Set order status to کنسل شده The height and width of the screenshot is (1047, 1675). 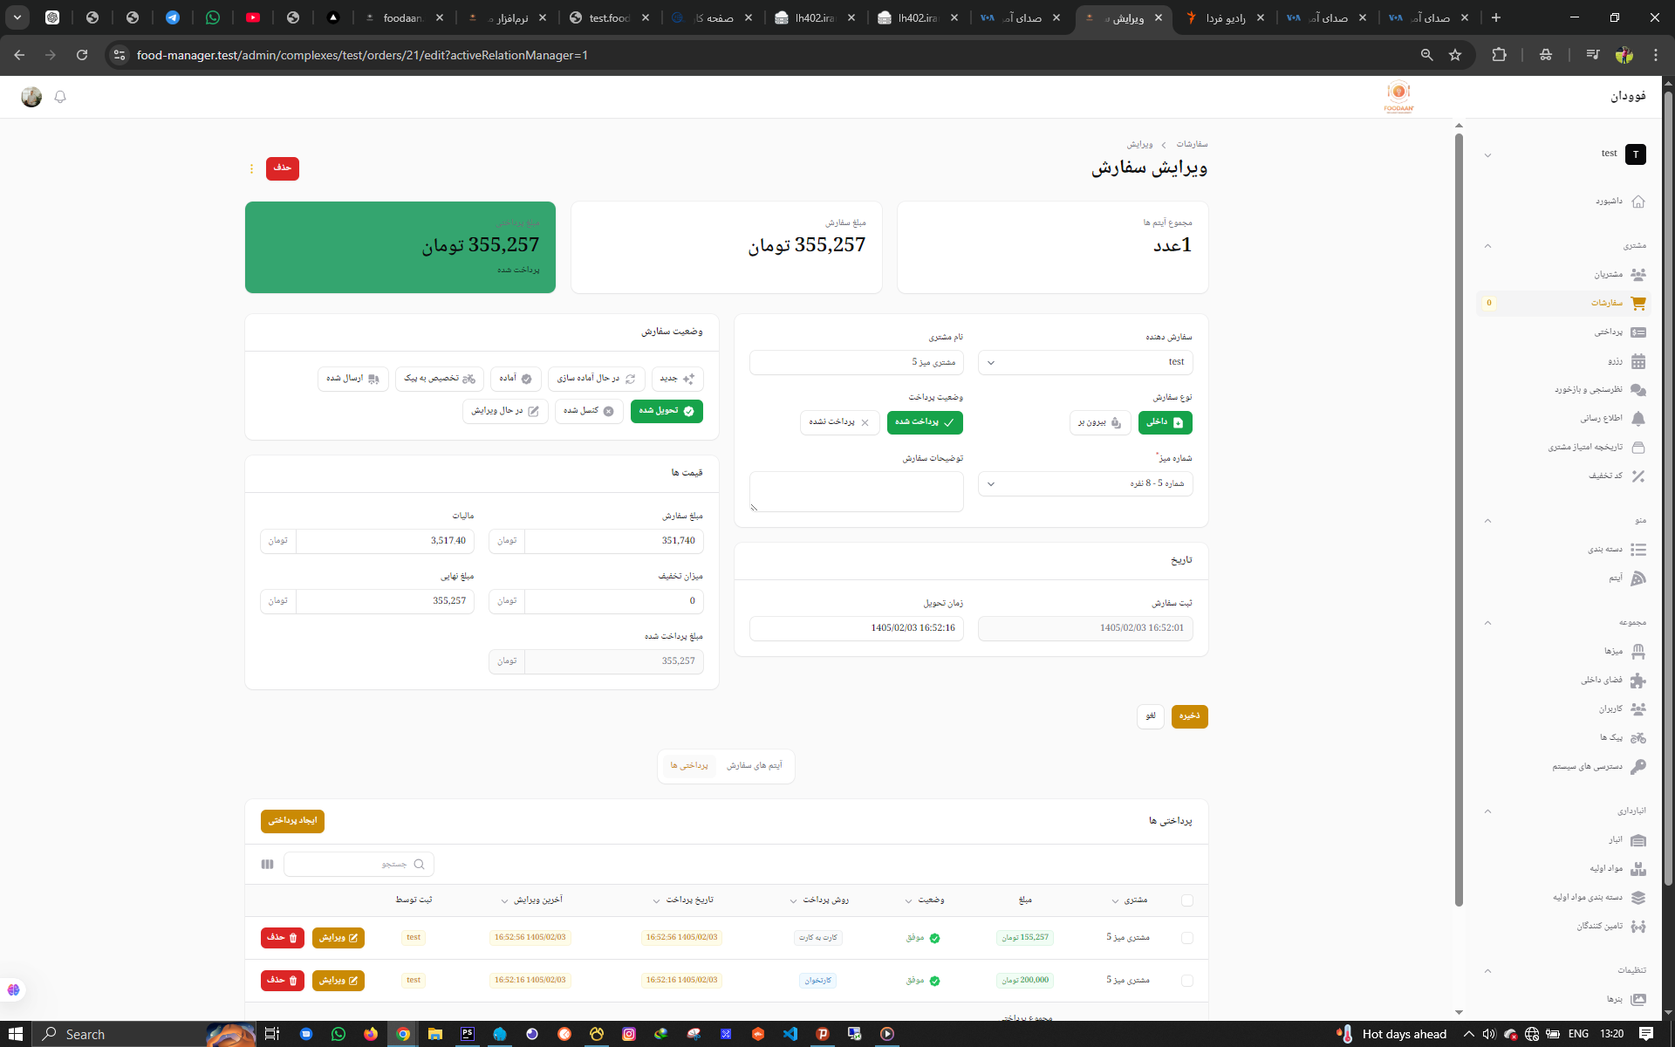(x=589, y=411)
